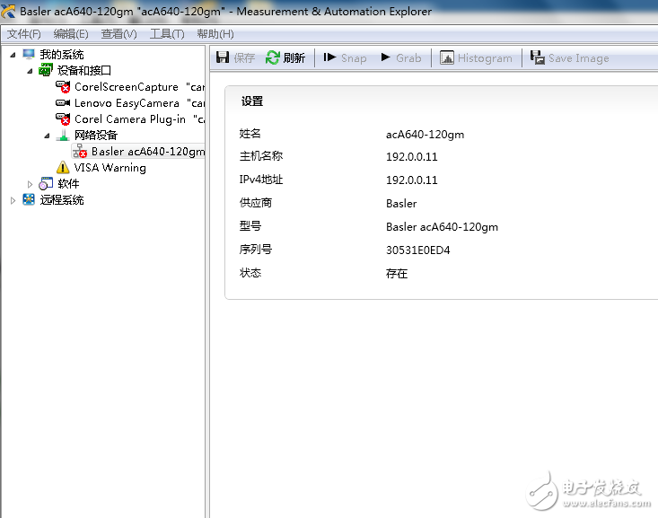
Task: Click the 姓名 field label
Action: [250, 134]
